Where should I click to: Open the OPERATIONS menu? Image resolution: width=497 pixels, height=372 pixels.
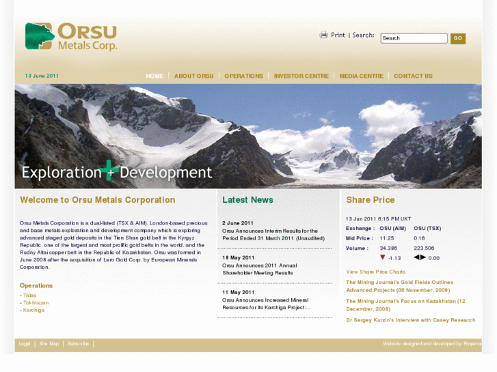(244, 76)
